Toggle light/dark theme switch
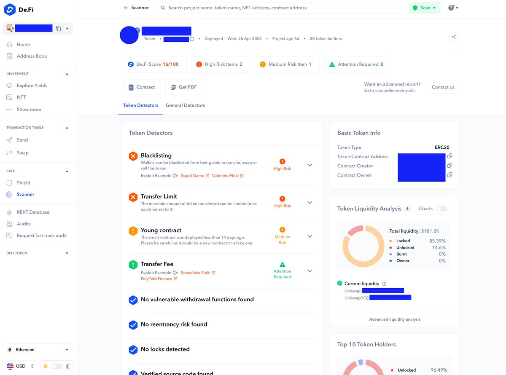 57,366
